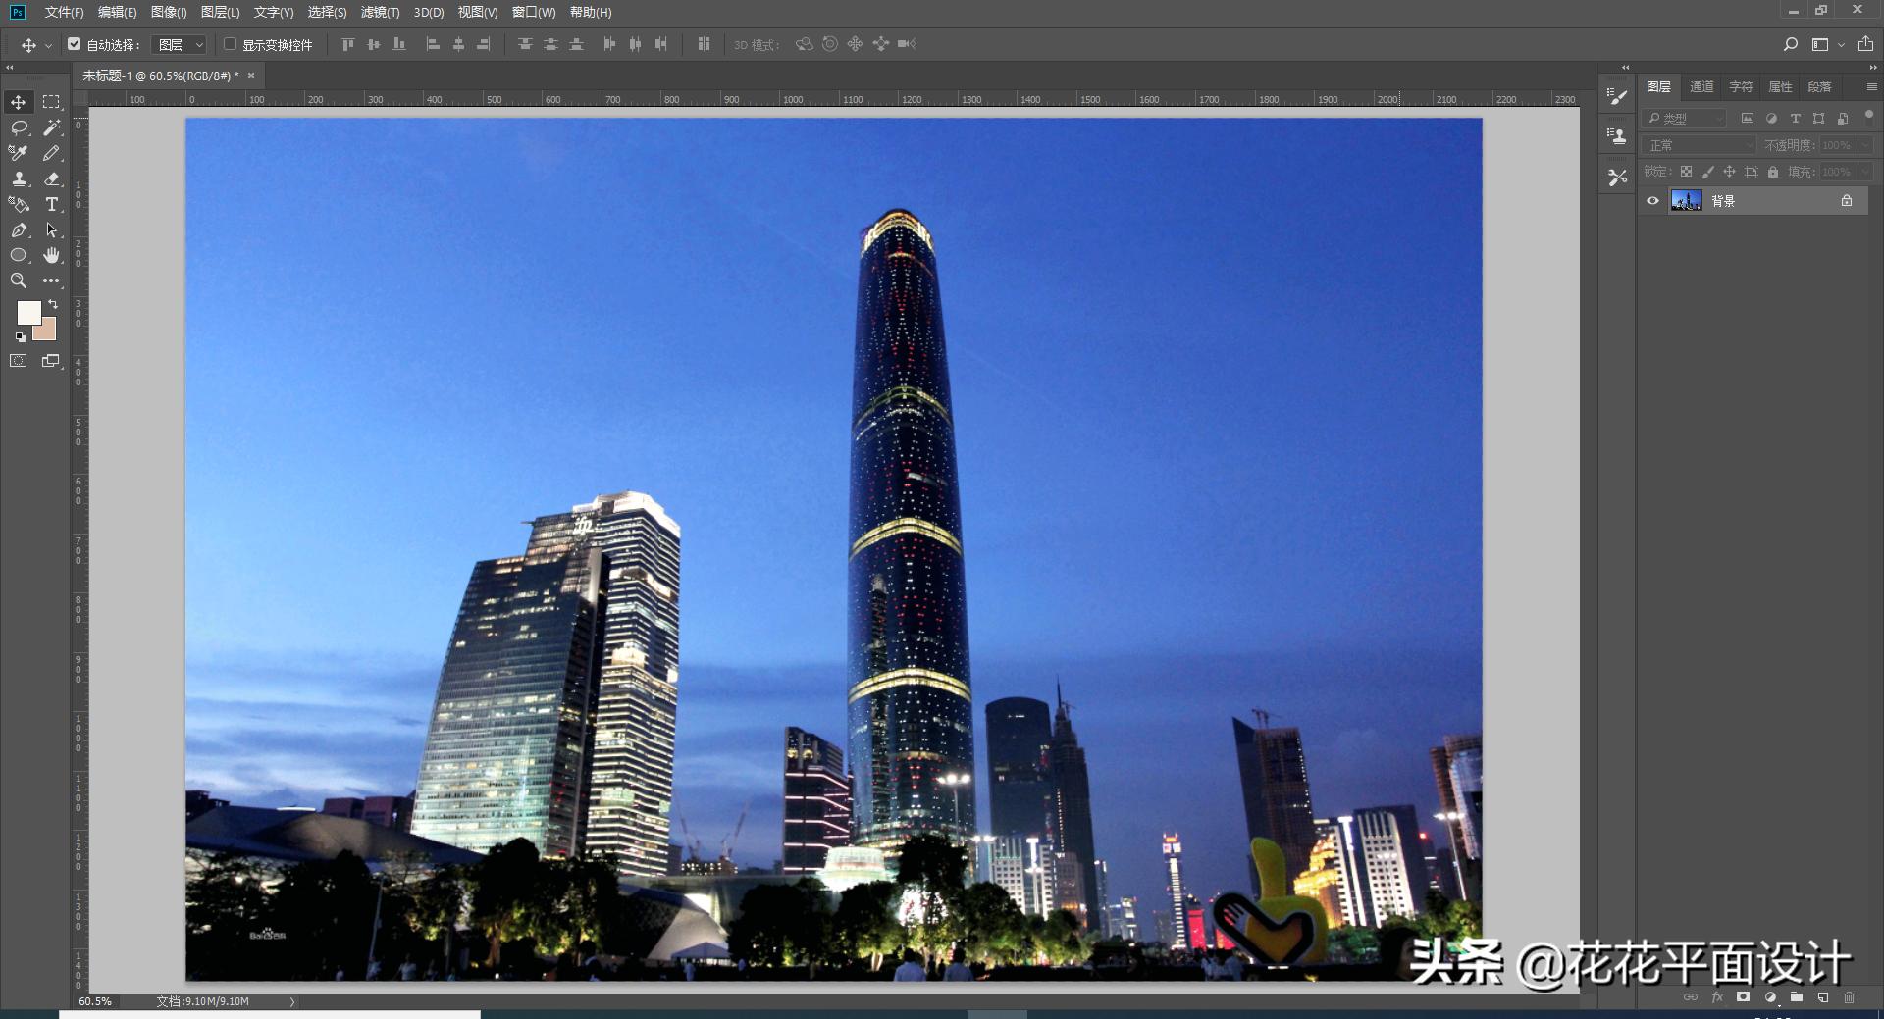The width and height of the screenshot is (1884, 1019).
Task: Hide the 背景 layer visibility eye
Action: 1651,200
